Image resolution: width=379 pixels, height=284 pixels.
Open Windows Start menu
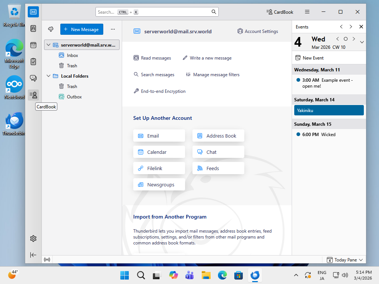click(124, 275)
